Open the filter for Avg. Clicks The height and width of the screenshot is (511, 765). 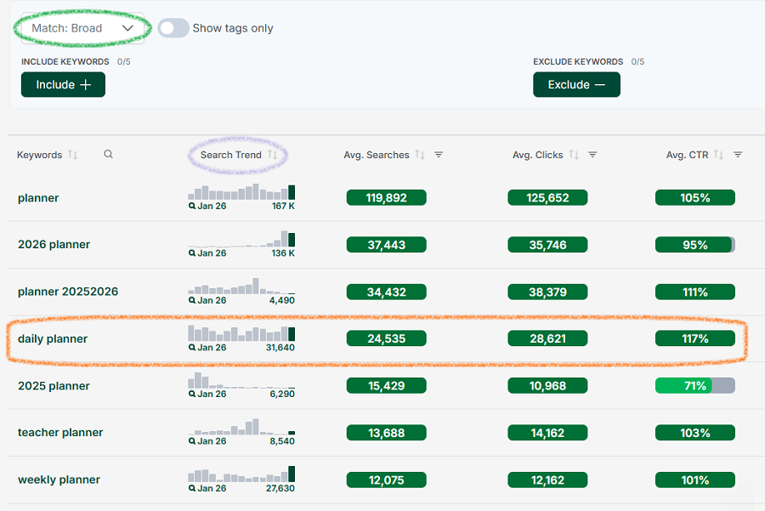[x=592, y=155]
